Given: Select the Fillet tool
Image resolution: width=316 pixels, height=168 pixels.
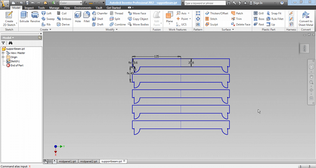Looking at the screenshot, I should tap(87, 17).
